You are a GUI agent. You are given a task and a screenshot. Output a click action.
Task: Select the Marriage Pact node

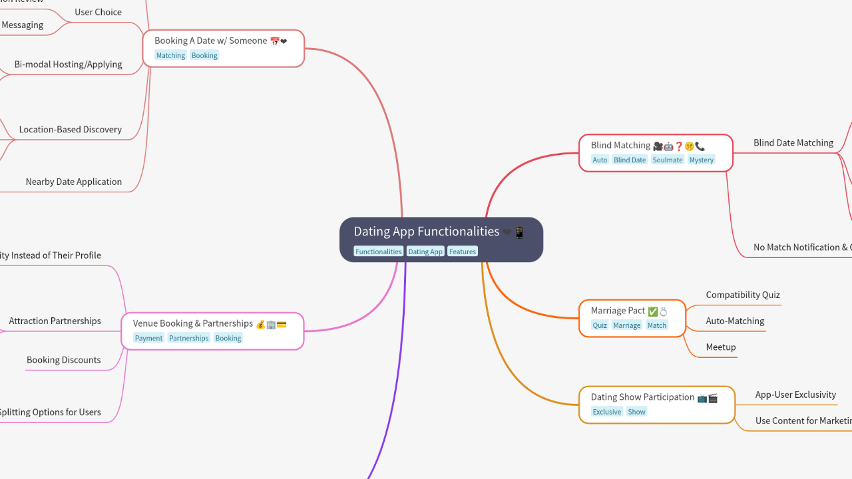pyautogui.click(x=632, y=318)
